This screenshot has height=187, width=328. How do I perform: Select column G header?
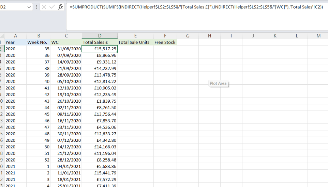[188, 36]
